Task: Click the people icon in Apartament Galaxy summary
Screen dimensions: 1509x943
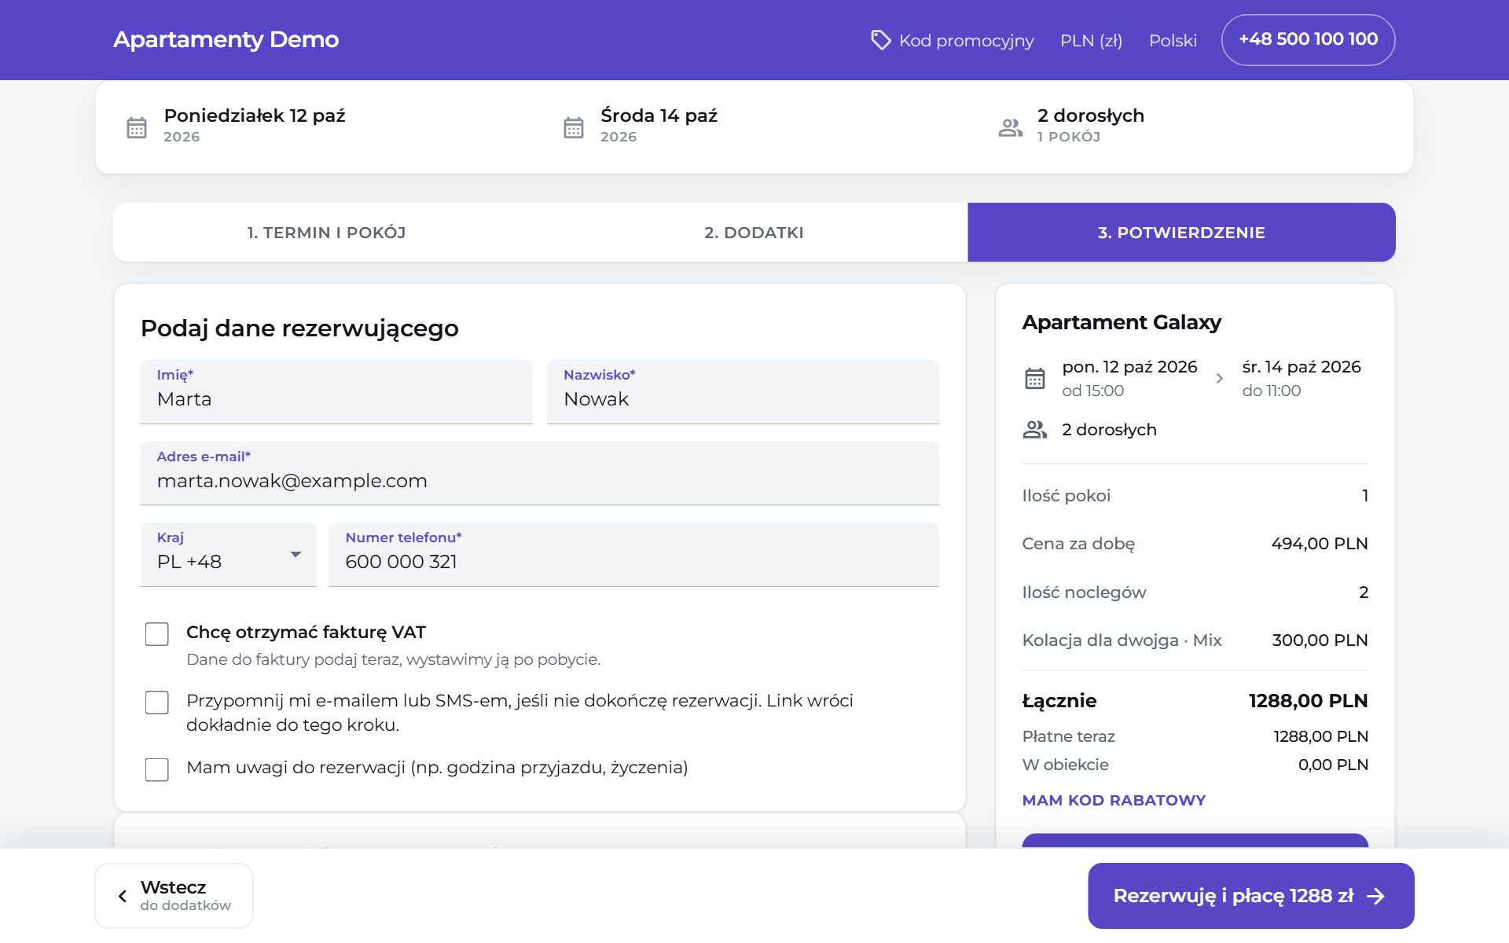Action: pos(1035,429)
